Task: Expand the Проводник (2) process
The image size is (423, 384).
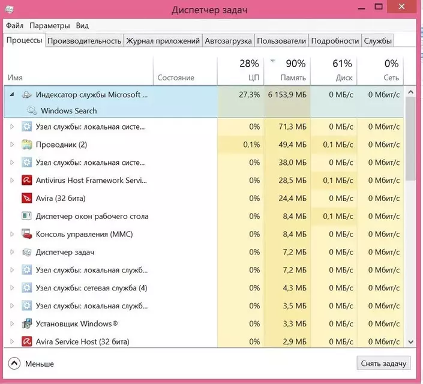Action: (x=12, y=145)
